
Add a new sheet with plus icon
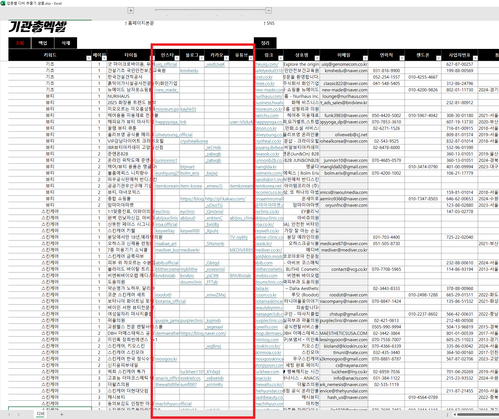pos(62,414)
